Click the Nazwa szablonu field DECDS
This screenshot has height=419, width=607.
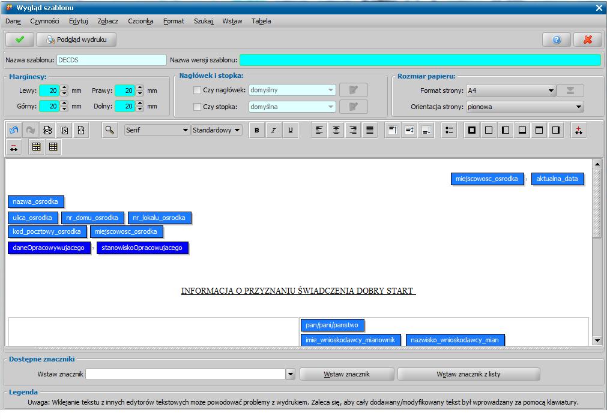(x=112, y=60)
